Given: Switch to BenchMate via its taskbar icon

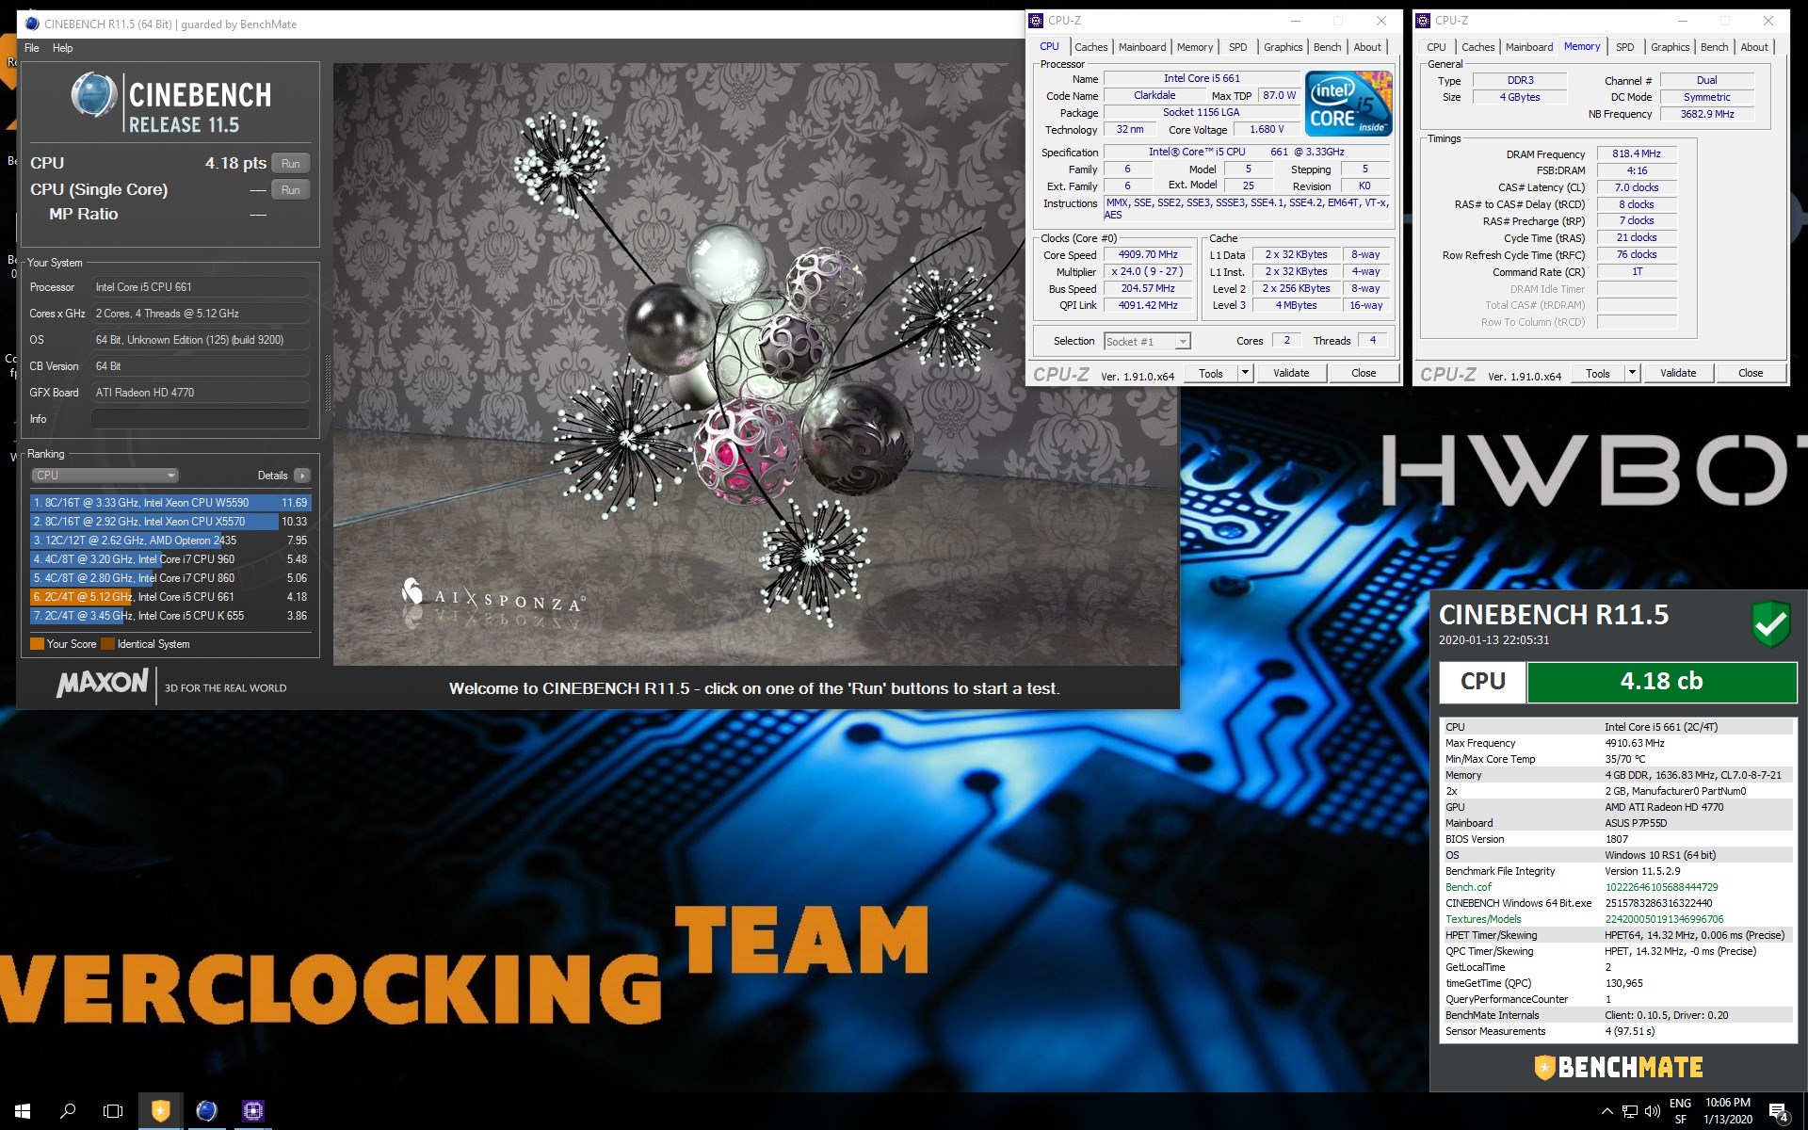Looking at the screenshot, I should [x=160, y=1111].
